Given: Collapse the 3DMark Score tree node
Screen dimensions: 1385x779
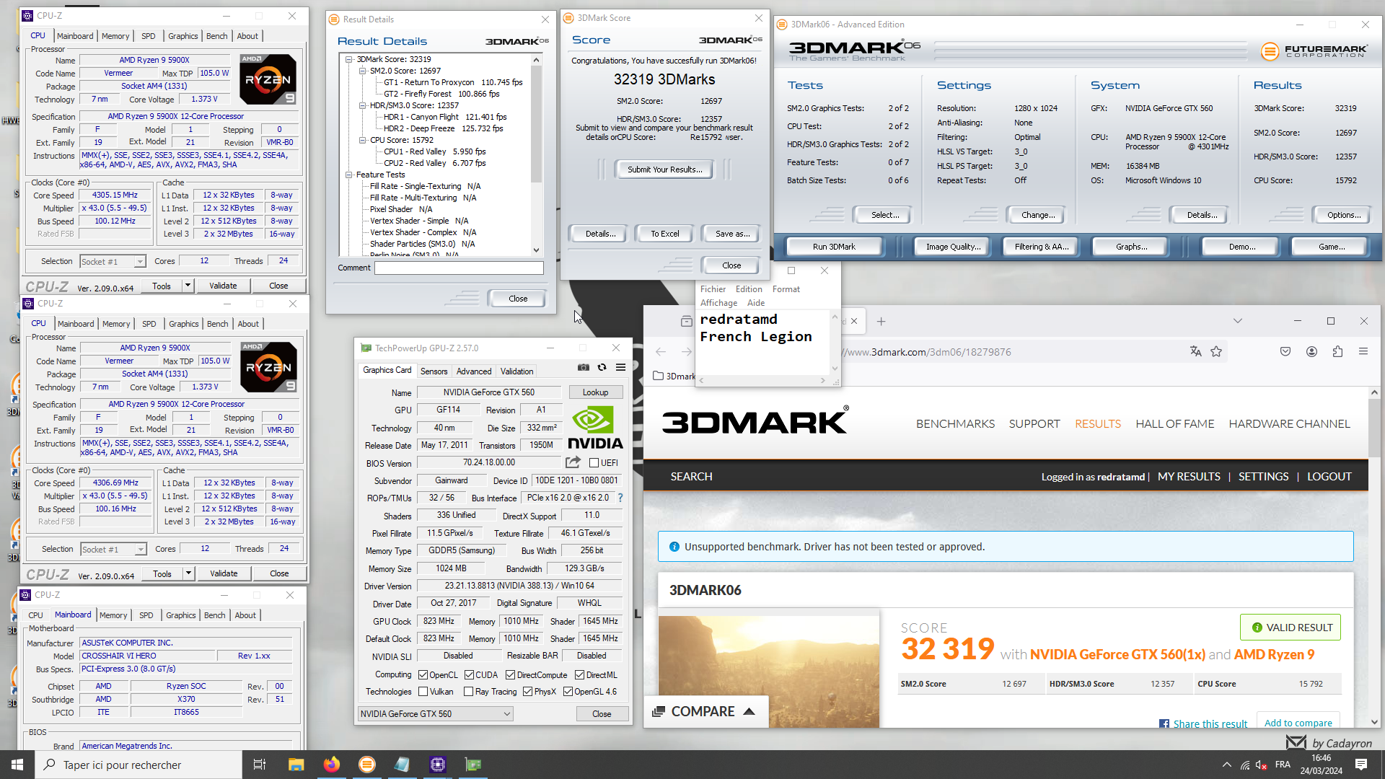Looking at the screenshot, I should 350,59.
